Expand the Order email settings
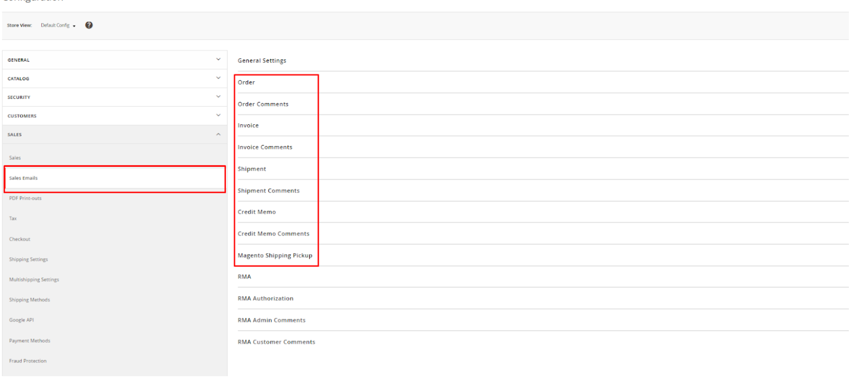The height and width of the screenshot is (379, 855). [246, 83]
